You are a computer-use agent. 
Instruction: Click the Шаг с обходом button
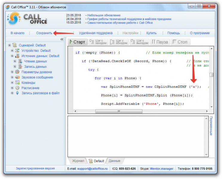pyautogui.click(x=119, y=42)
